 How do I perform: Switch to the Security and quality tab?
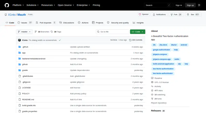click(x=118, y=23)
